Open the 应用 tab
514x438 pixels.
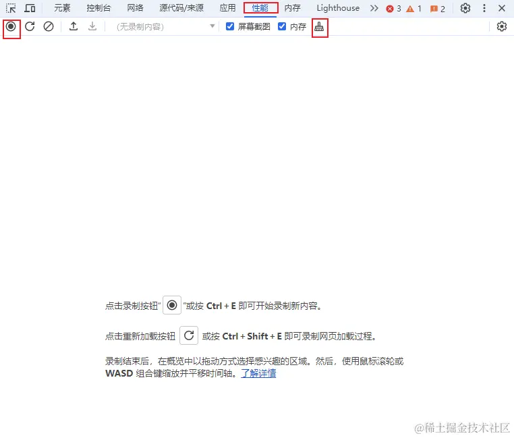pos(227,8)
